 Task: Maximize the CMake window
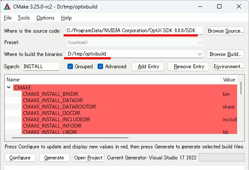point(219,7)
